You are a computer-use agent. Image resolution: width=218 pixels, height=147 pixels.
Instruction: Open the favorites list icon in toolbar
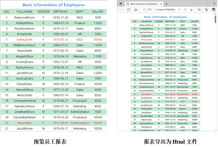coord(199,10)
